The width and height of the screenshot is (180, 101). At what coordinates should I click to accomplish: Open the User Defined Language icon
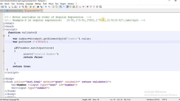coord(70,7)
